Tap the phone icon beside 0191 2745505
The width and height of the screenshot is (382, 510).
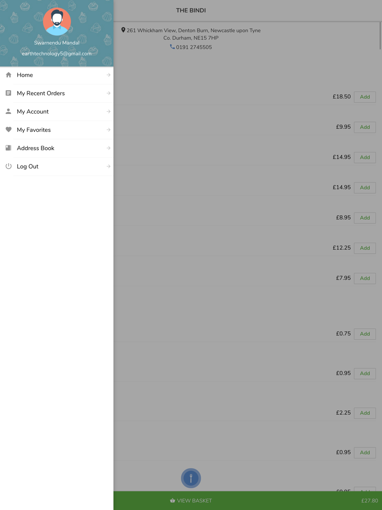click(172, 47)
